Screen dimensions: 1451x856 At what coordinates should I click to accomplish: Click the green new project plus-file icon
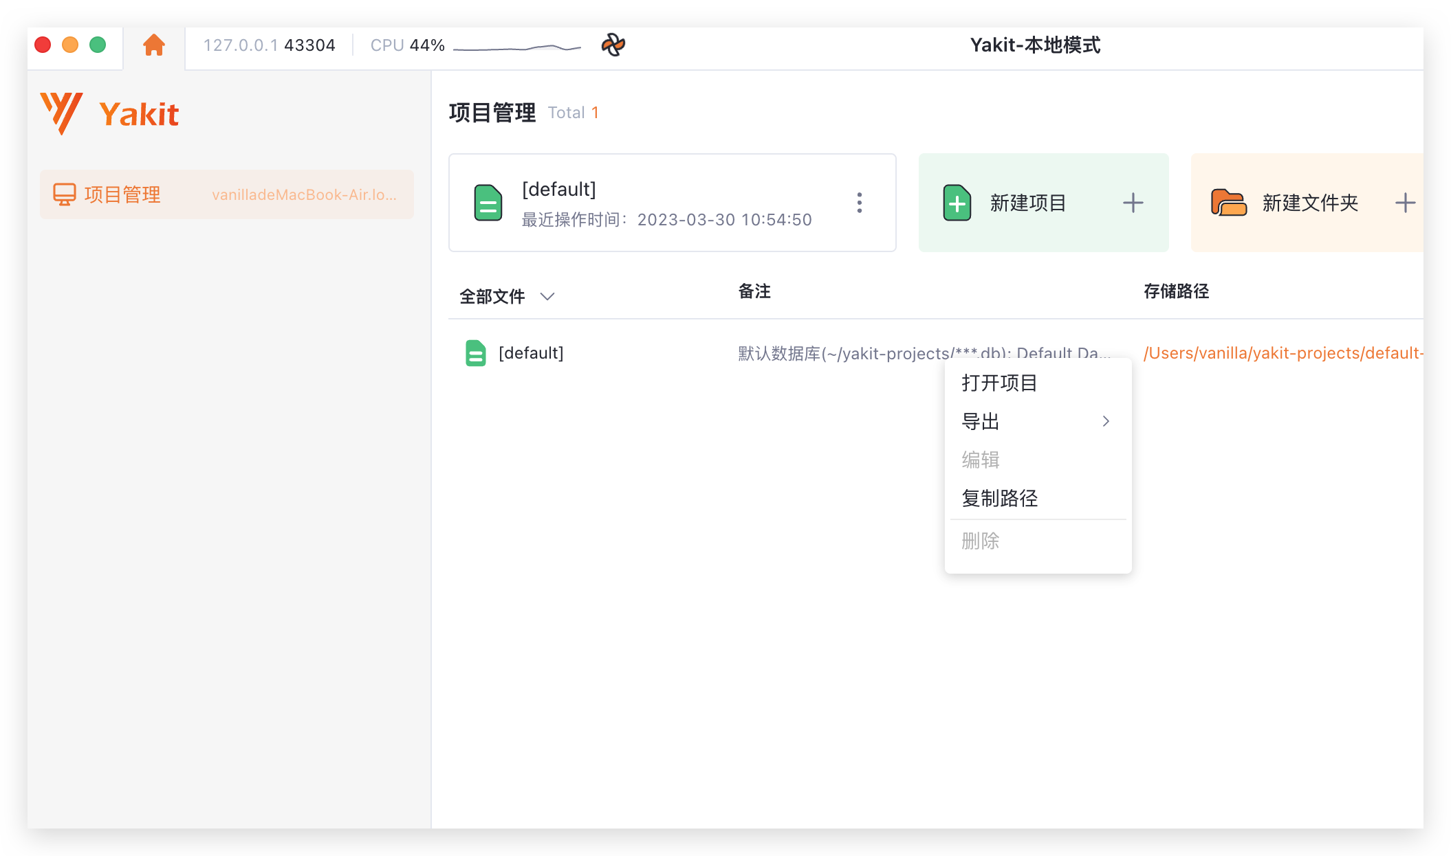pyautogui.click(x=957, y=203)
